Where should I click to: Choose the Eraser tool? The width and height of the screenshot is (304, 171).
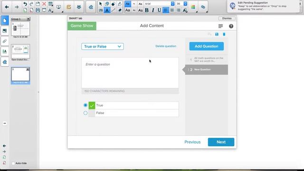click(120, 10)
